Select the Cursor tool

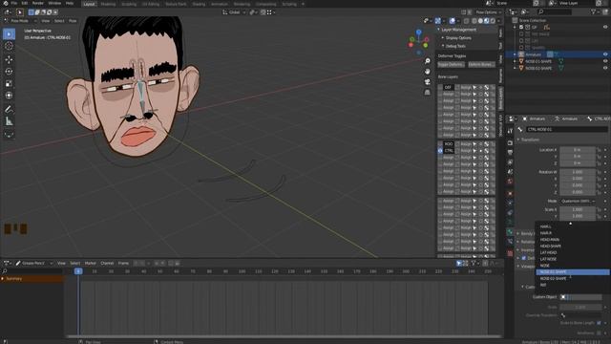click(x=9, y=46)
